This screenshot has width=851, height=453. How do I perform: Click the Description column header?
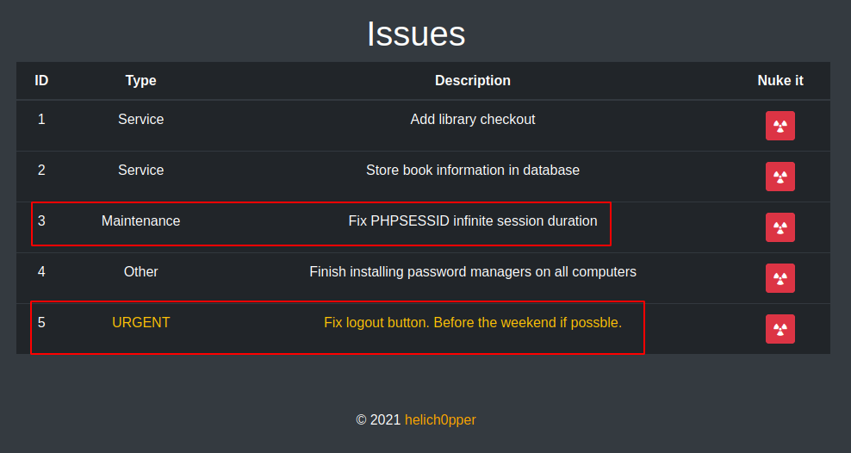(473, 80)
